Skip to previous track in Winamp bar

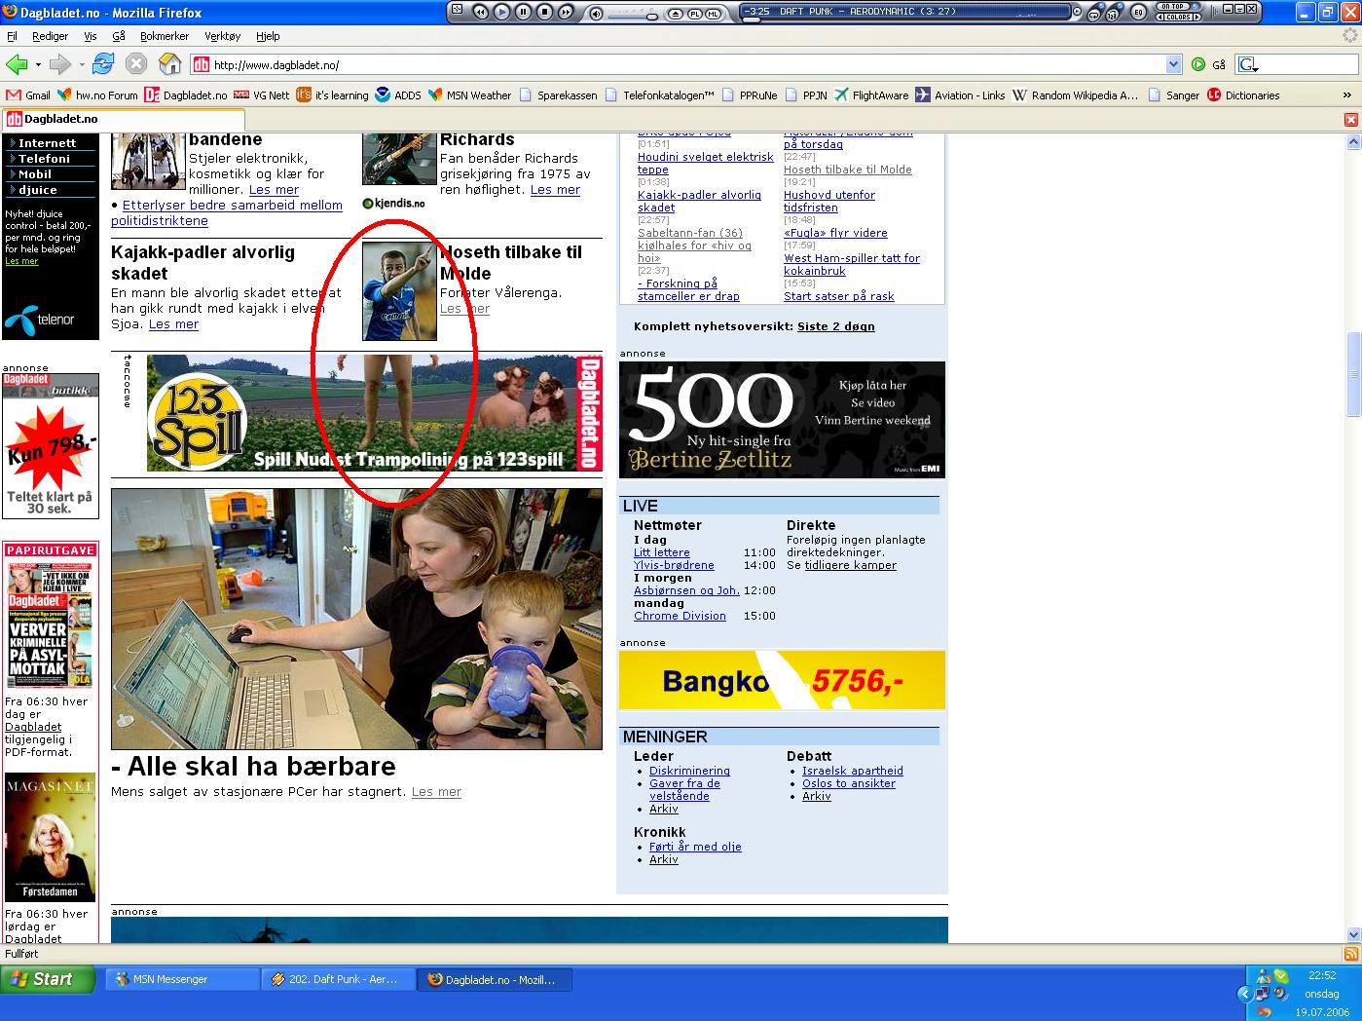click(480, 13)
